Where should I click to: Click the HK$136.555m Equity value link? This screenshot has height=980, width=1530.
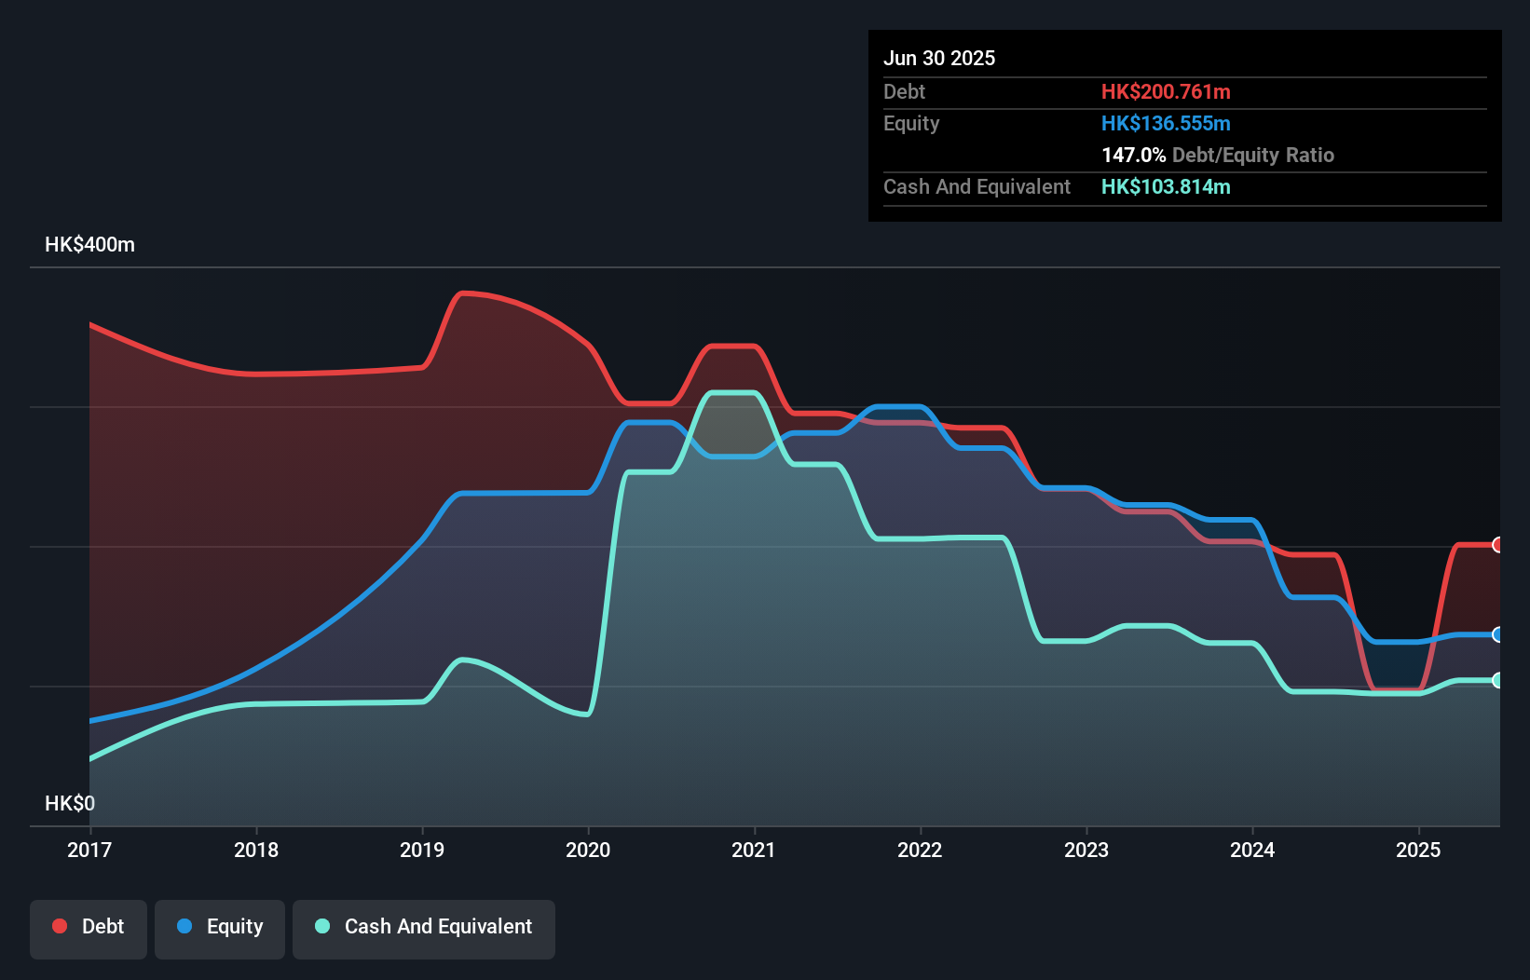click(x=1167, y=123)
